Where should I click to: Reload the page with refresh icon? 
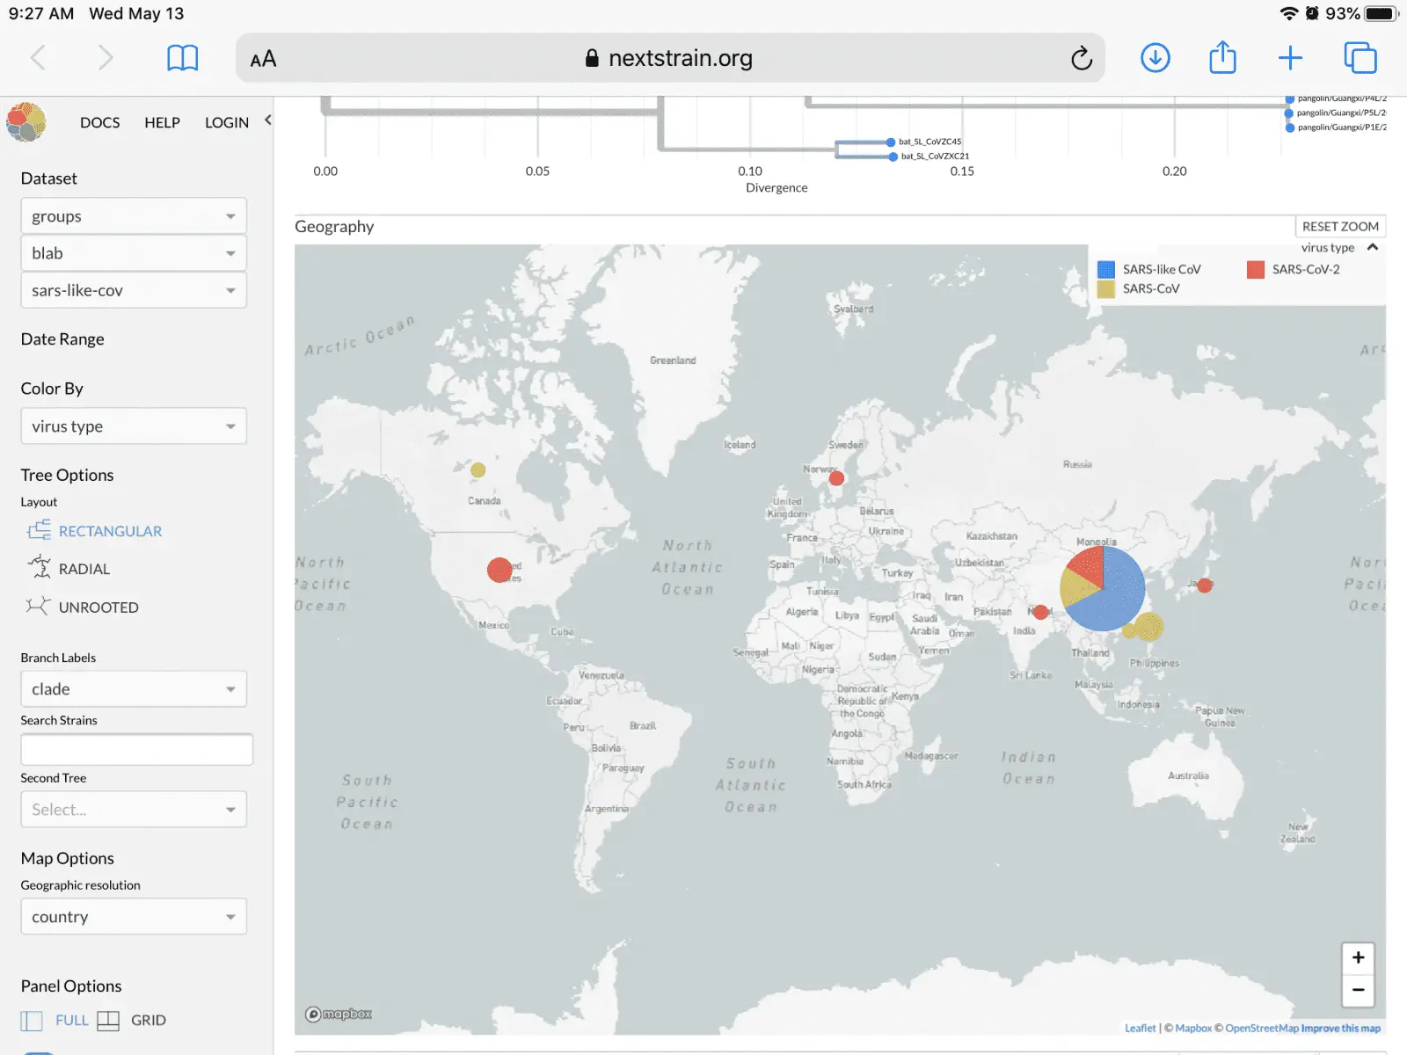tap(1081, 59)
